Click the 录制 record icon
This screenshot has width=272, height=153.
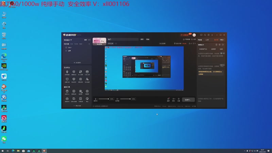(x=173, y=99)
